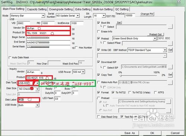Click the DutyON input field

57,93
